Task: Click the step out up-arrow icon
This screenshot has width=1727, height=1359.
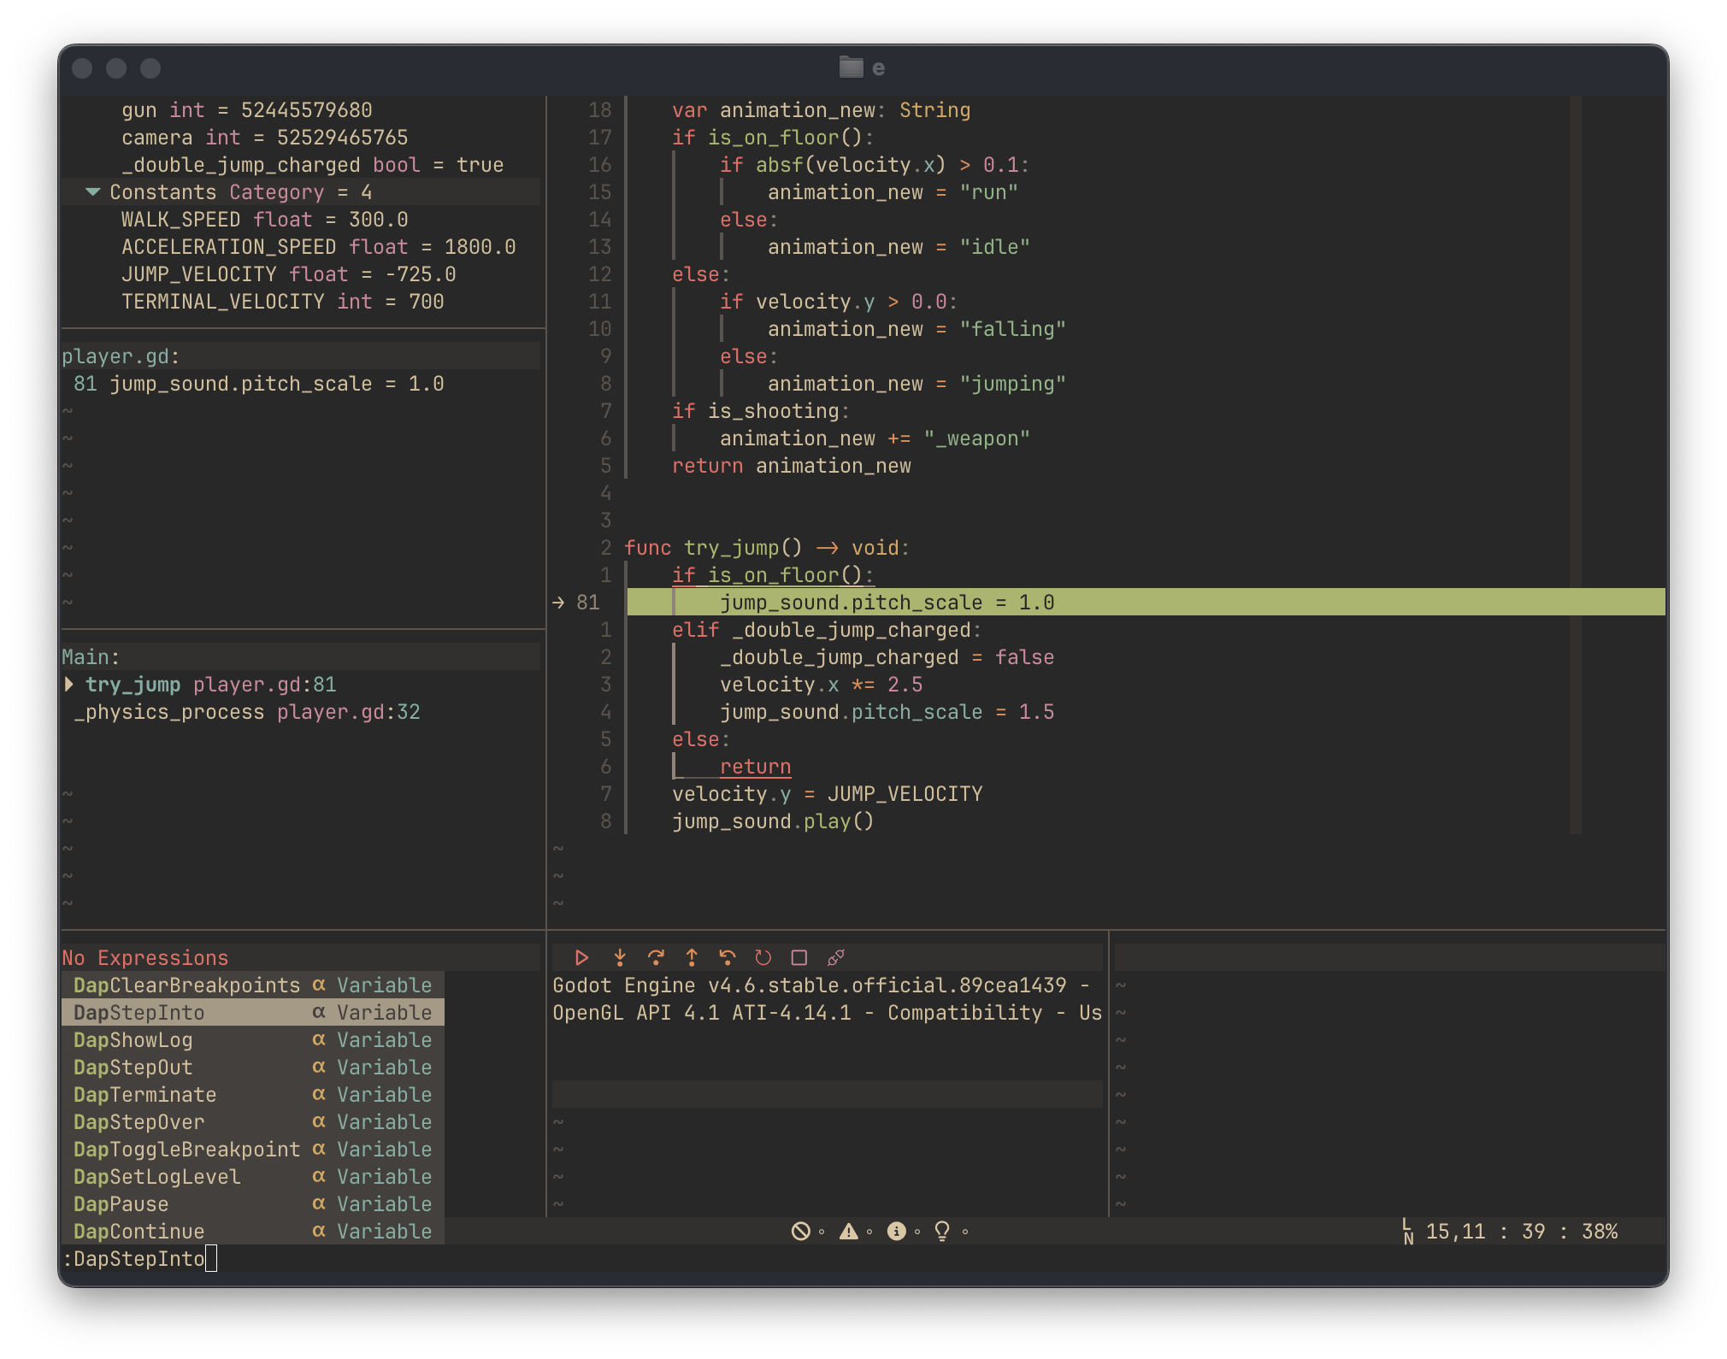Action: 692,957
